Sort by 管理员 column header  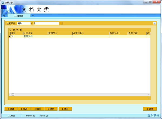pos(60,33)
